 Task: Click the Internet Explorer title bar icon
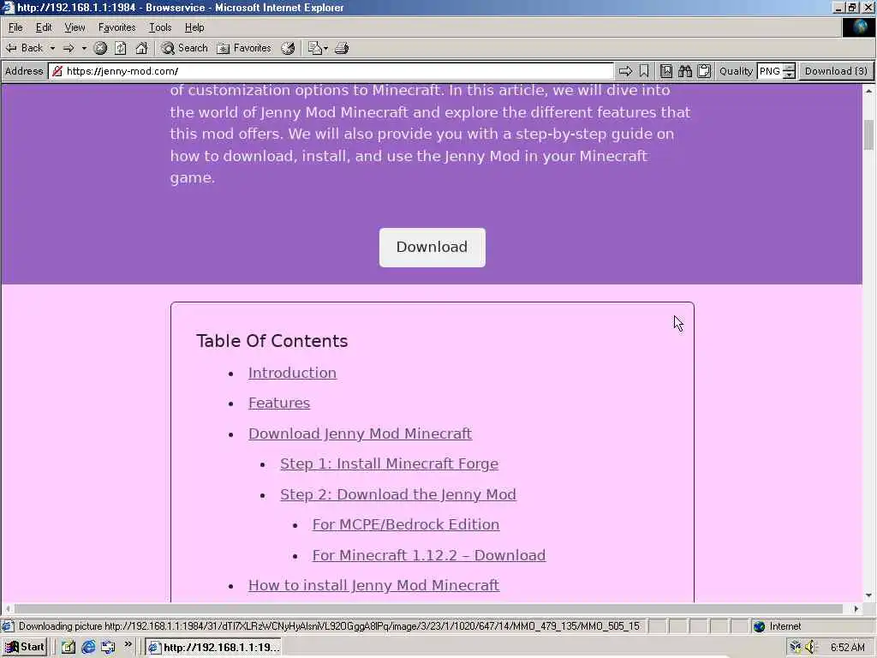[8, 7]
